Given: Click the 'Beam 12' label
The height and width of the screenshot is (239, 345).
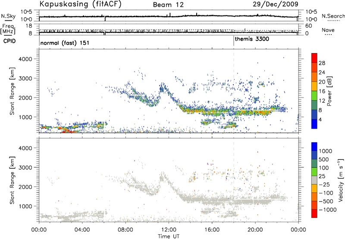Looking at the screenshot, I should pyautogui.click(x=168, y=5).
